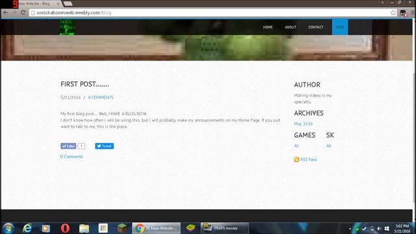Launch Minecraft from the taskbar
416x234 pixels.
[122, 228]
